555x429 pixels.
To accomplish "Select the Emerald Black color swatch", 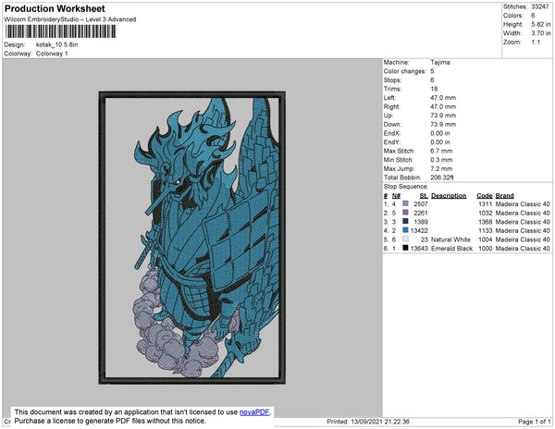I will pos(406,249).
